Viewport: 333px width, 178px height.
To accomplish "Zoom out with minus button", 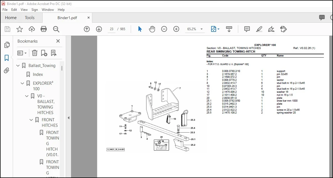I will pyautogui.click(x=164, y=29).
